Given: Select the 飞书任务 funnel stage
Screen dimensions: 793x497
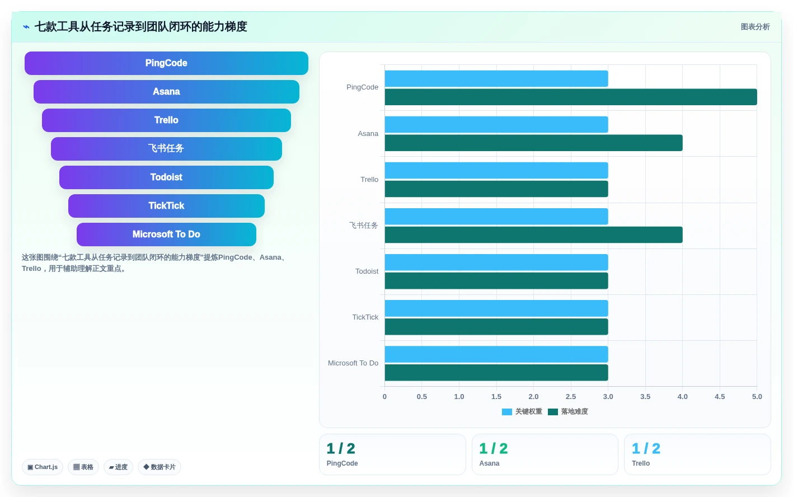Looking at the screenshot, I should coord(166,149).
